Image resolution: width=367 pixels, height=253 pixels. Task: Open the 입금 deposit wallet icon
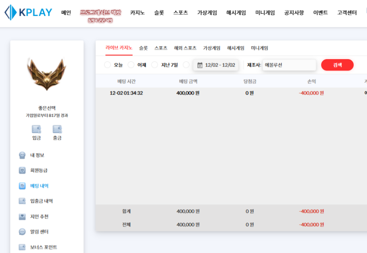pos(36,129)
